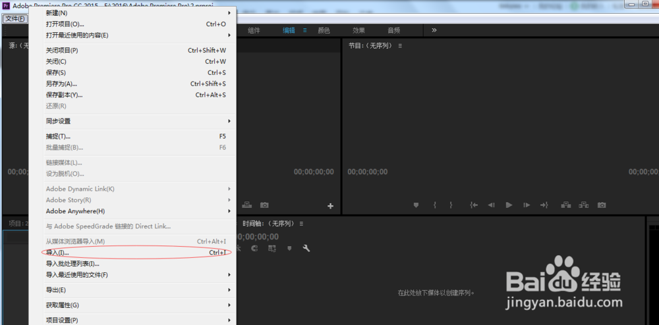This screenshot has width=659, height=325.
Task: Click the Extract button in Program monitor
Action: pyautogui.click(x=584, y=205)
